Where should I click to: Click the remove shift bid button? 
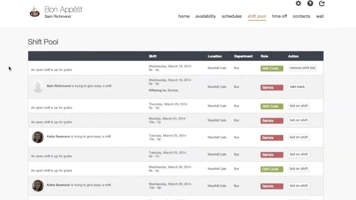coord(302,68)
